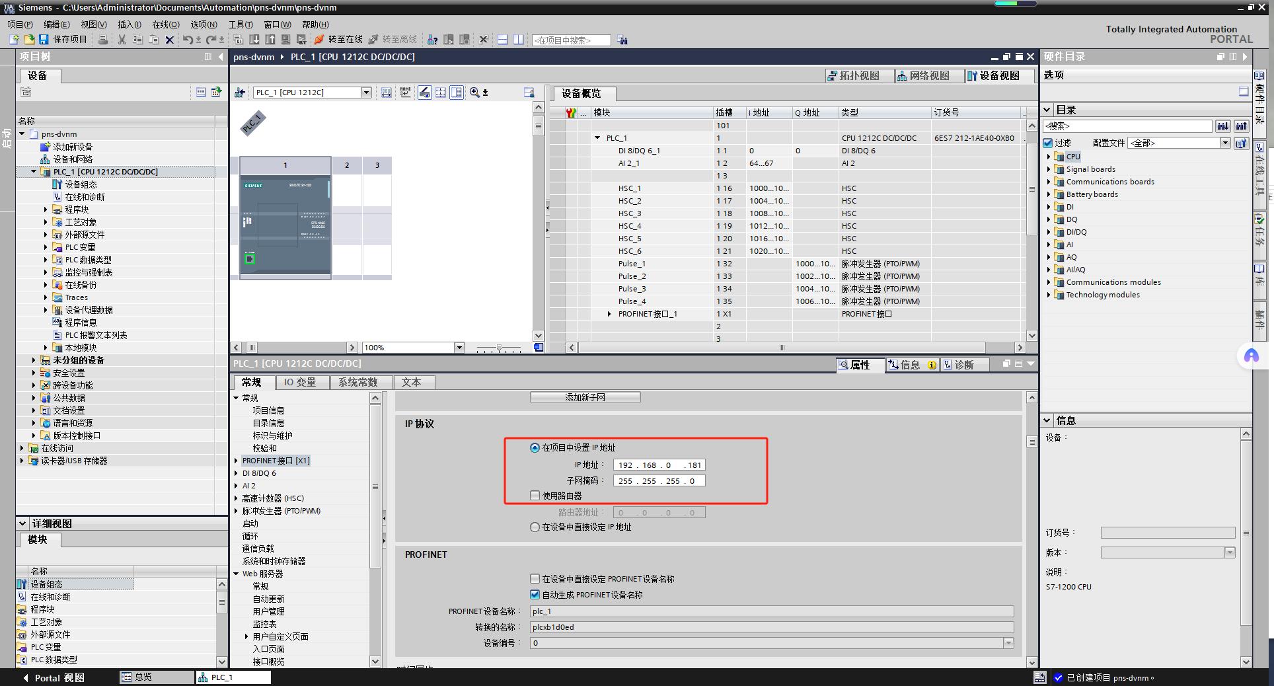
Task: Uncheck 自动生成 PROFINET设备名称 checkbox
Action: click(535, 595)
